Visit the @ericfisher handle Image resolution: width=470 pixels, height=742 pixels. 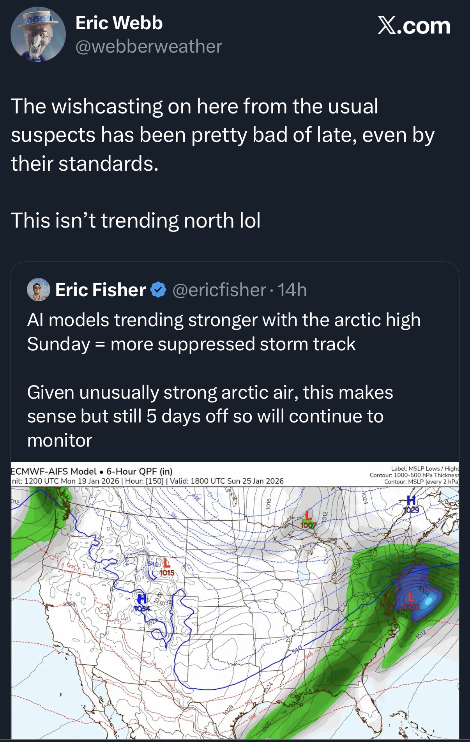(x=219, y=290)
